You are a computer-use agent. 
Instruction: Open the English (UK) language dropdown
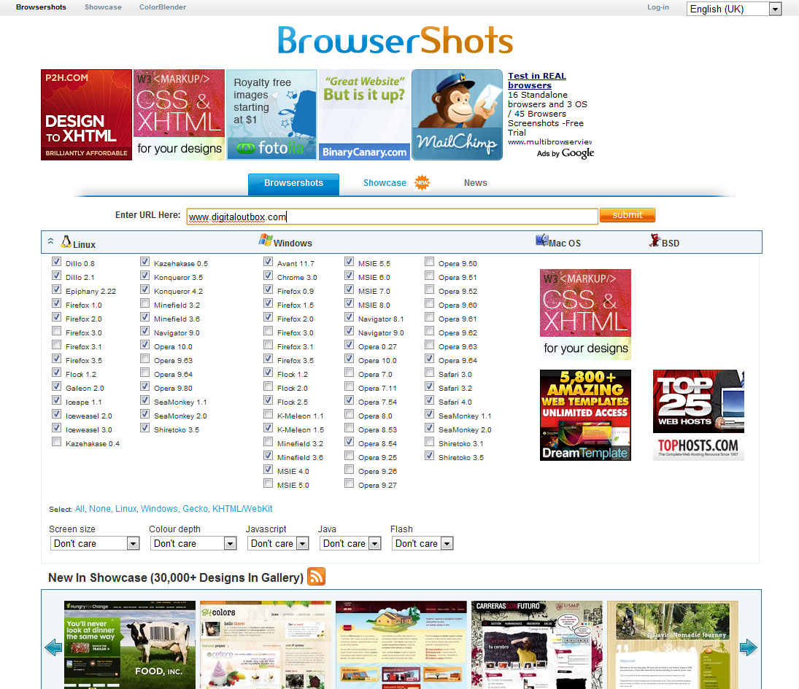tap(734, 9)
